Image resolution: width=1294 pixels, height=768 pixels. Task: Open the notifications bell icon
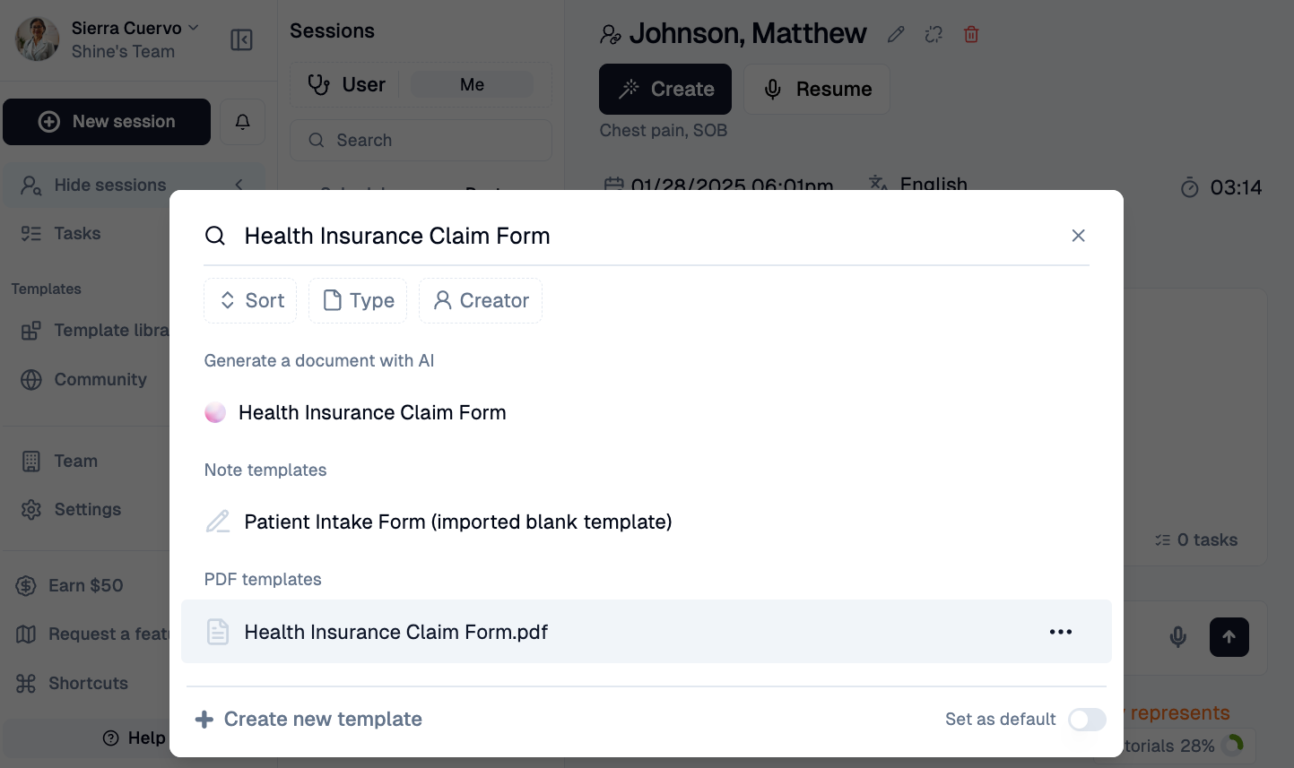click(x=242, y=121)
